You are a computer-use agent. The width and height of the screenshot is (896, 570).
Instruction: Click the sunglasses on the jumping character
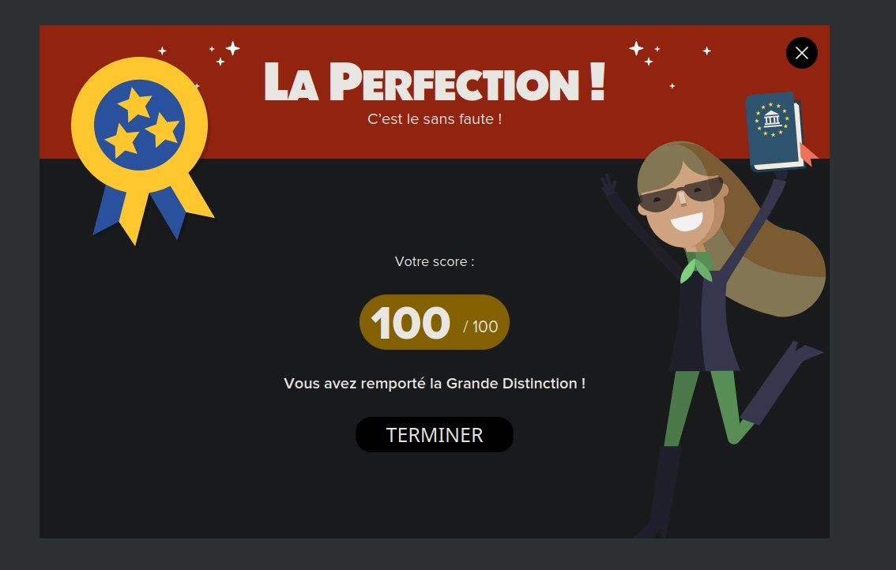point(681,193)
